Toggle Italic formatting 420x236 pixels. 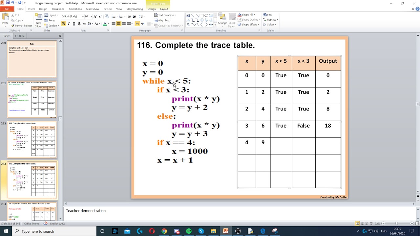[x=69, y=24]
